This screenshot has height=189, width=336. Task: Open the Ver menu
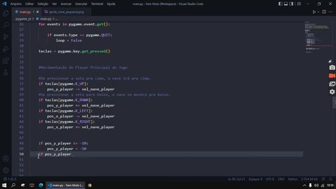click(x=55, y=4)
